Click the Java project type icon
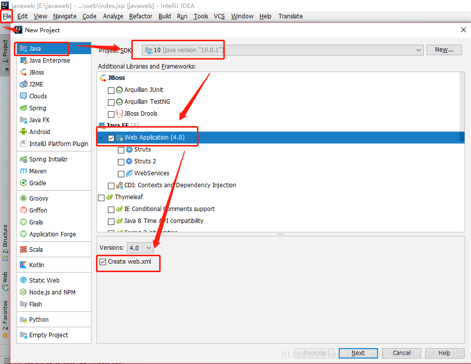The width and height of the screenshot is (471, 364). [23, 49]
